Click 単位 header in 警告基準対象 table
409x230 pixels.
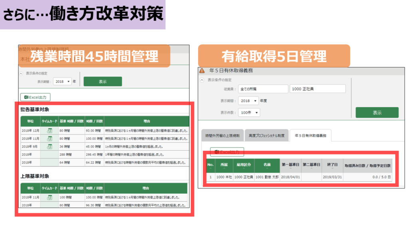30,121
